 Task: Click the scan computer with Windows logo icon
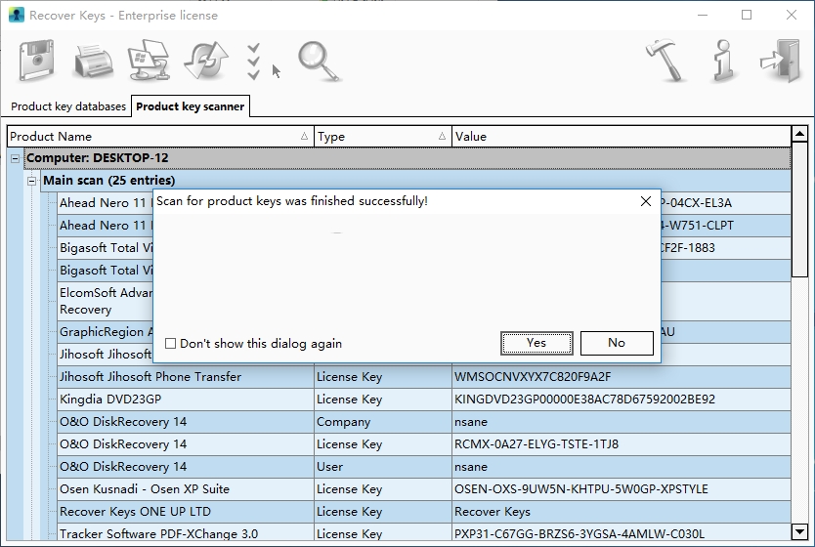click(149, 61)
